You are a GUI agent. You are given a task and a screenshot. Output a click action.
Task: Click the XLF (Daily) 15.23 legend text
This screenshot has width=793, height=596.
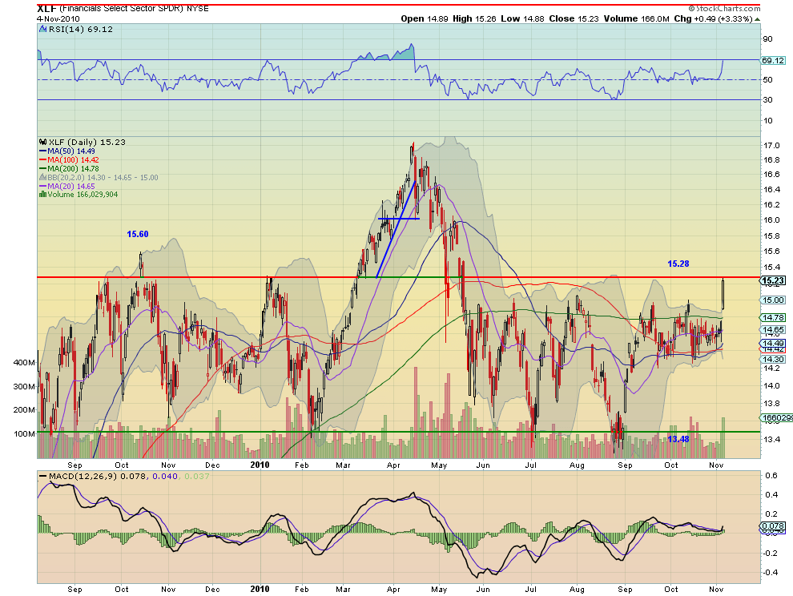(87, 142)
